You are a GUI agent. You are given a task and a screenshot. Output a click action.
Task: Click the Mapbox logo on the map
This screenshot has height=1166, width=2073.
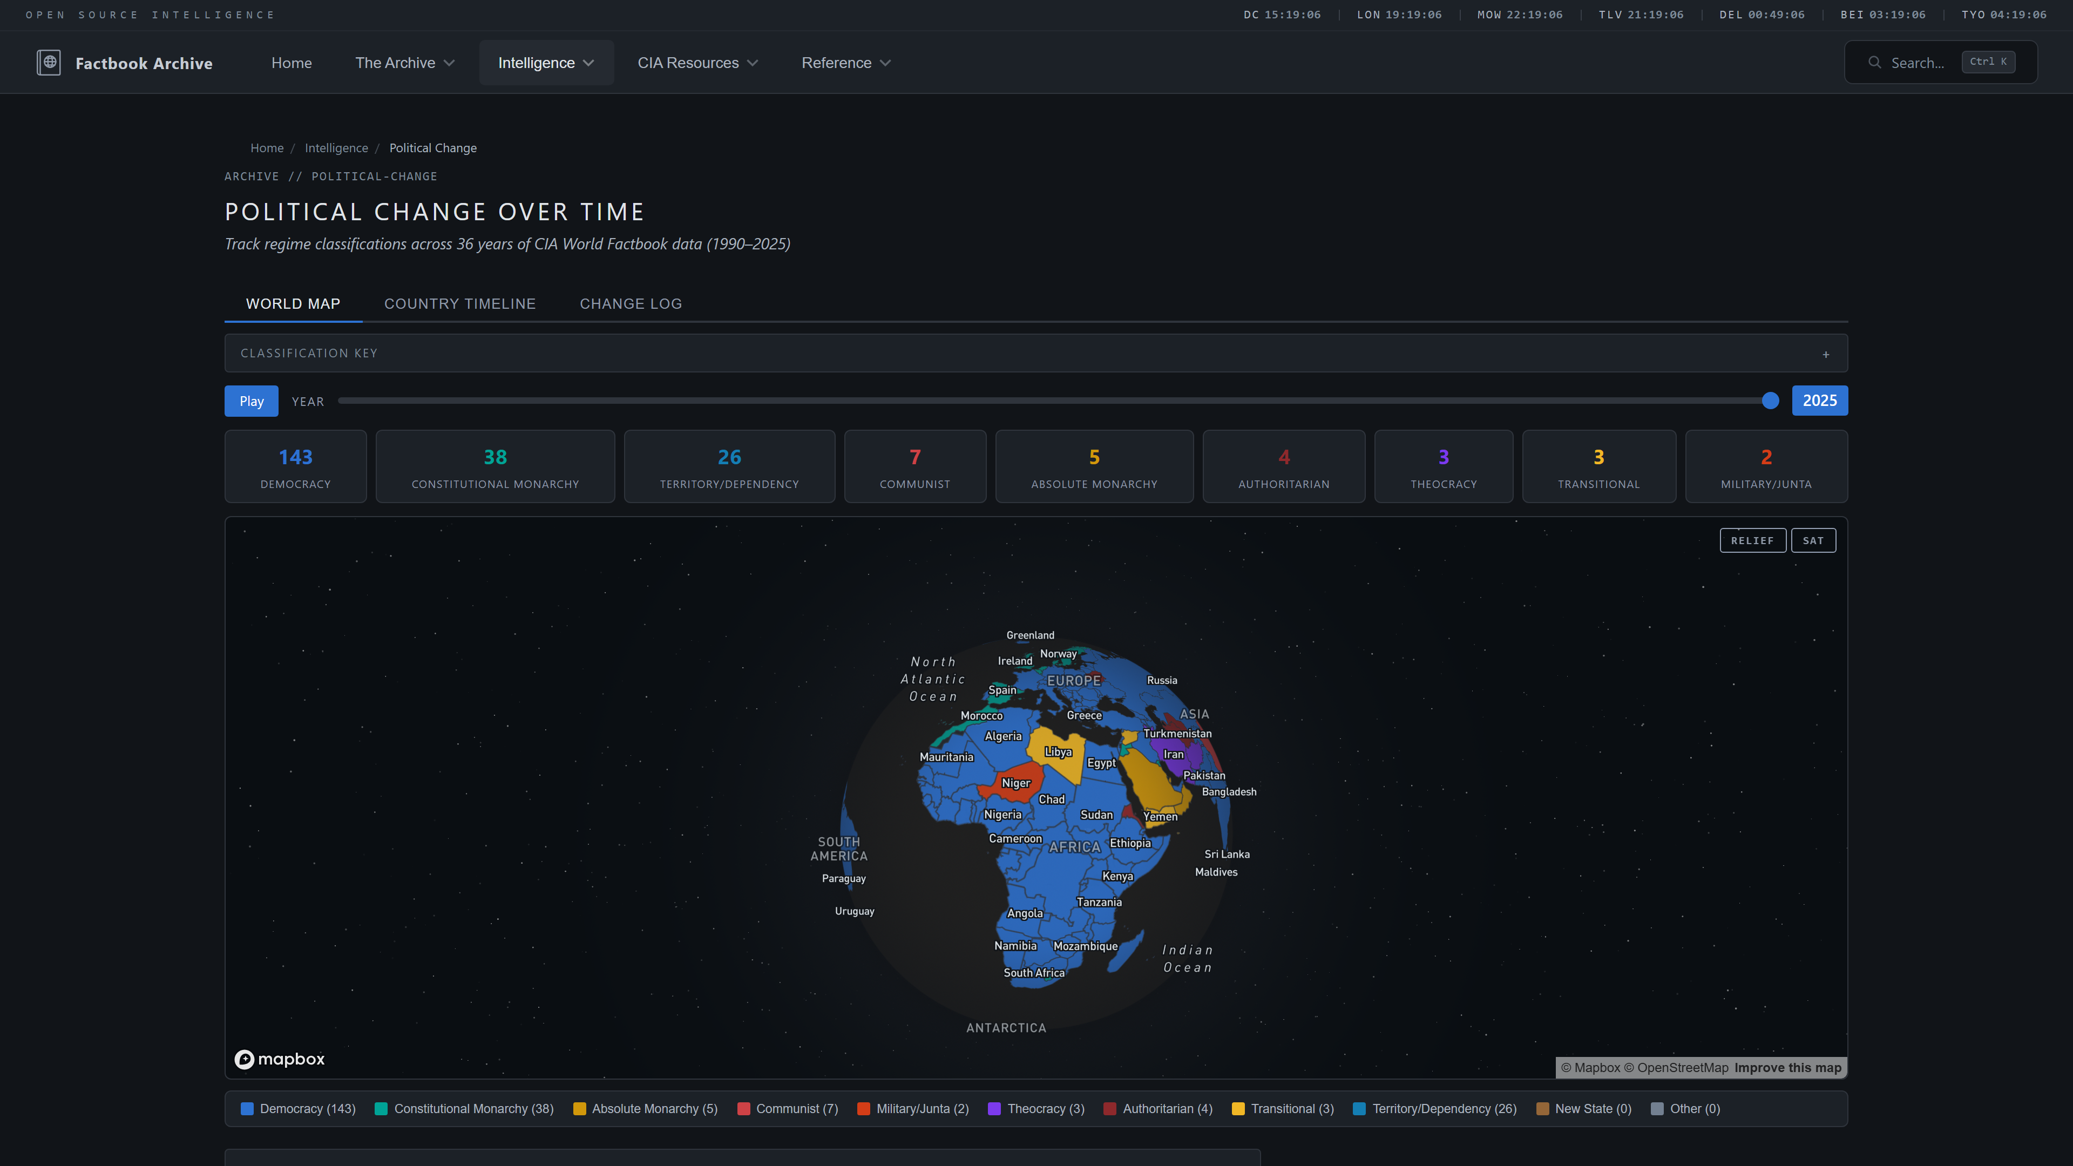click(279, 1059)
